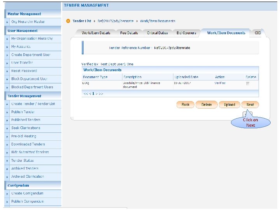This screenshot has width=280, height=210.
Task: Click the Delete button
Action: (206, 105)
